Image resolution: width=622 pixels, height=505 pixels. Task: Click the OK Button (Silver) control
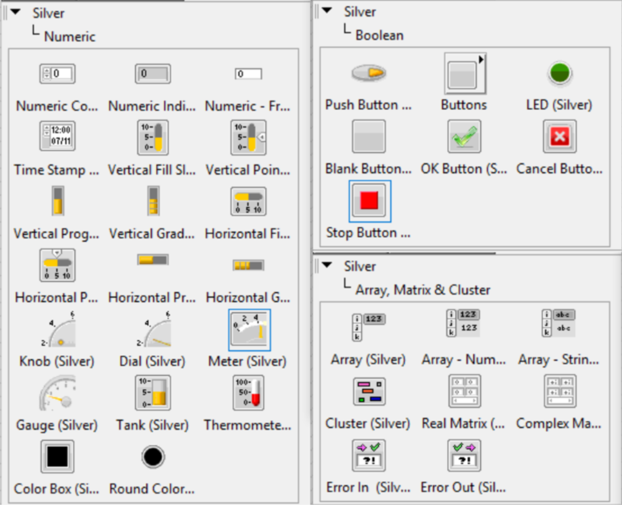tap(463, 137)
